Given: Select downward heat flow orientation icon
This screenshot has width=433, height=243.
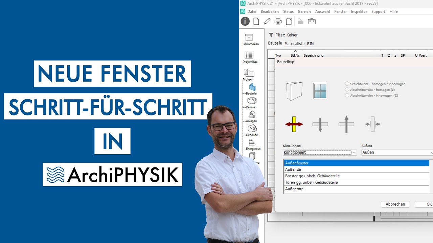Looking at the screenshot, I should coord(320,124).
